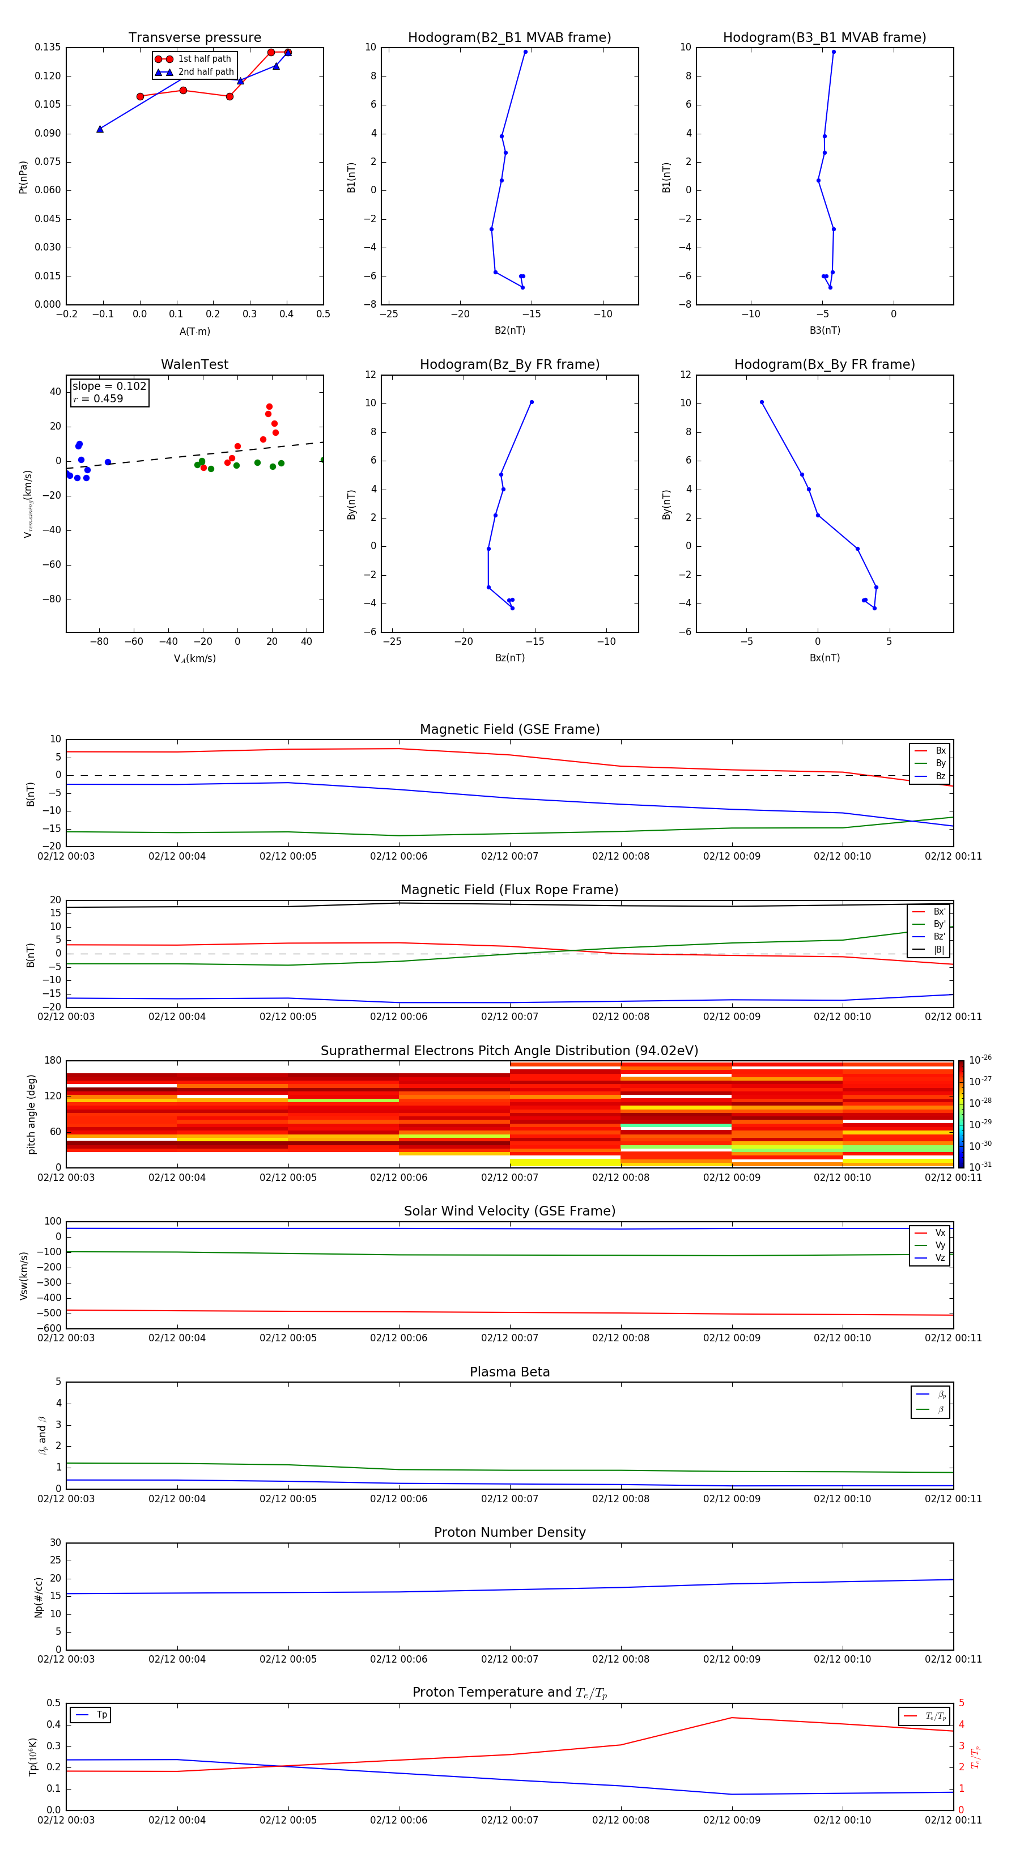Select Bz' in the Flux Rope legend
Image resolution: width=1020 pixels, height=1870 pixels.
(929, 937)
